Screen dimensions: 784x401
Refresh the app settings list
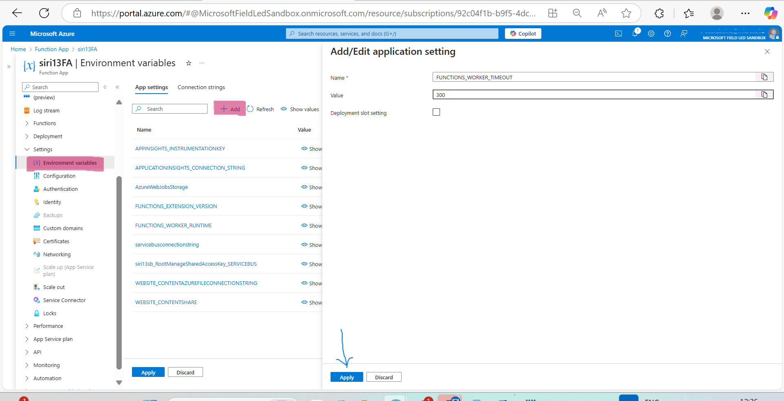[x=261, y=109]
